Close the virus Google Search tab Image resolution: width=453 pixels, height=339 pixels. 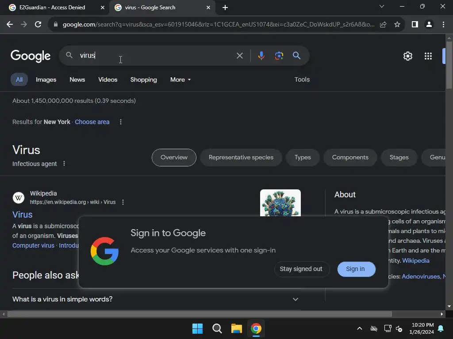tap(208, 8)
